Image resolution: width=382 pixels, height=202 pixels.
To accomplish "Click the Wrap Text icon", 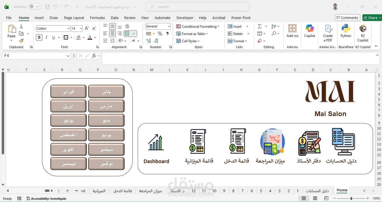I will point(127,26).
